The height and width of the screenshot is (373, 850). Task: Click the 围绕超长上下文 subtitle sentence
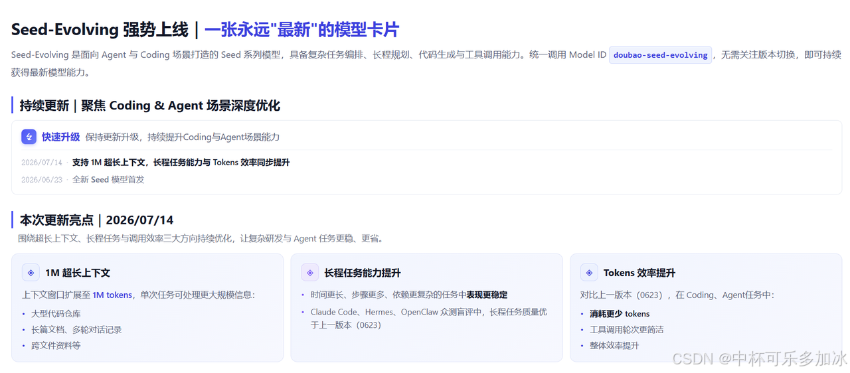(201, 238)
